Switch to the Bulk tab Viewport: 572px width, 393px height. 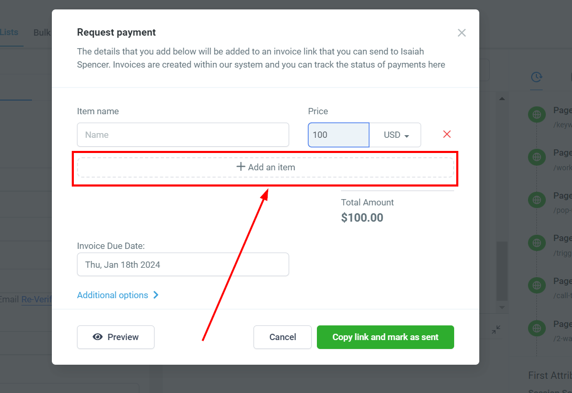(42, 32)
